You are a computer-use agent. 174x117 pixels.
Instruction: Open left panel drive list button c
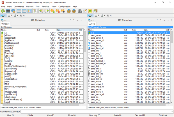4,20
